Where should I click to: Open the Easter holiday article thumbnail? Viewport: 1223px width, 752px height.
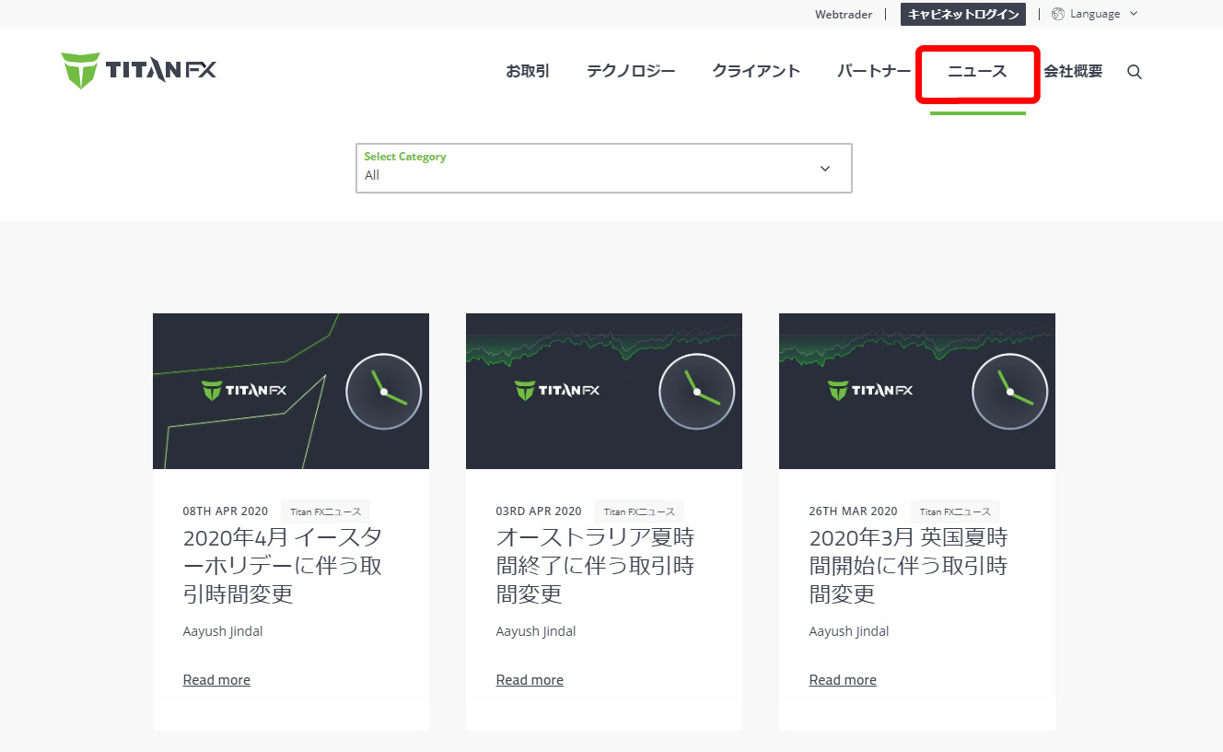pyautogui.click(x=291, y=391)
